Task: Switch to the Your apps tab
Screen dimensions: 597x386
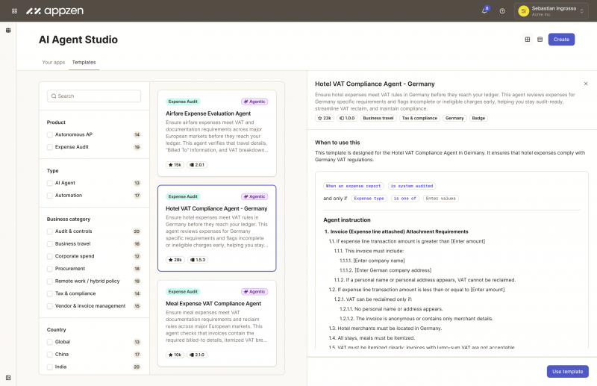Action: [52, 62]
